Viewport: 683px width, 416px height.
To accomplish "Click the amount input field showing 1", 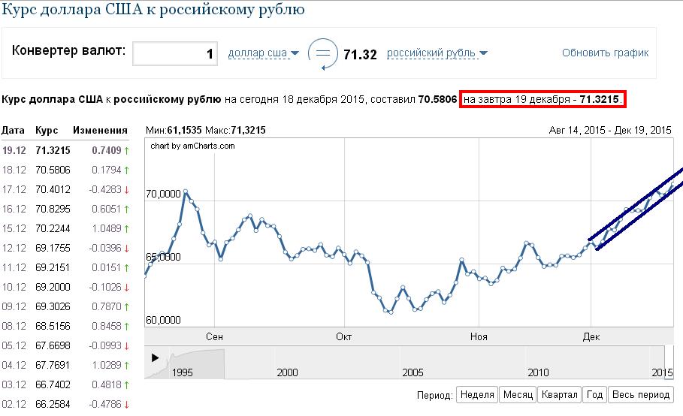I will pyautogui.click(x=175, y=53).
